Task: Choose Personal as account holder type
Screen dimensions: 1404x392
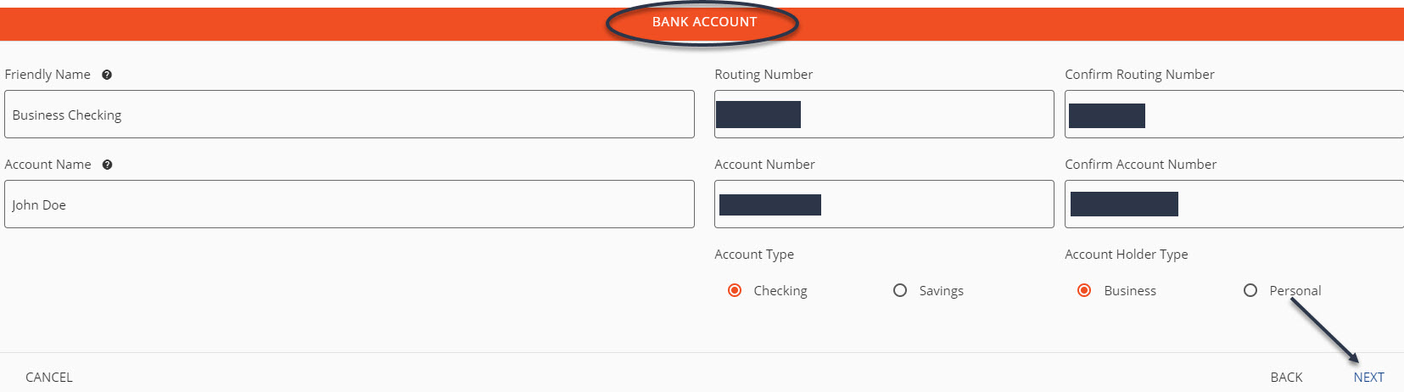Action: [1250, 290]
